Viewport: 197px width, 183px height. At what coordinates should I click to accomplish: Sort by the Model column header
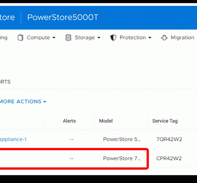tap(106, 121)
